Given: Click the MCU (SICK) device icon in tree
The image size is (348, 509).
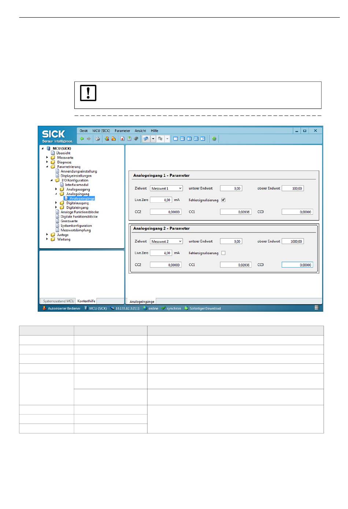Looking at the screenshot, I should (x=49, y=149).
